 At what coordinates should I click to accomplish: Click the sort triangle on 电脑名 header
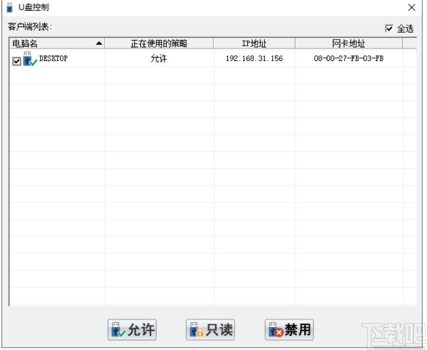[99, 43]
